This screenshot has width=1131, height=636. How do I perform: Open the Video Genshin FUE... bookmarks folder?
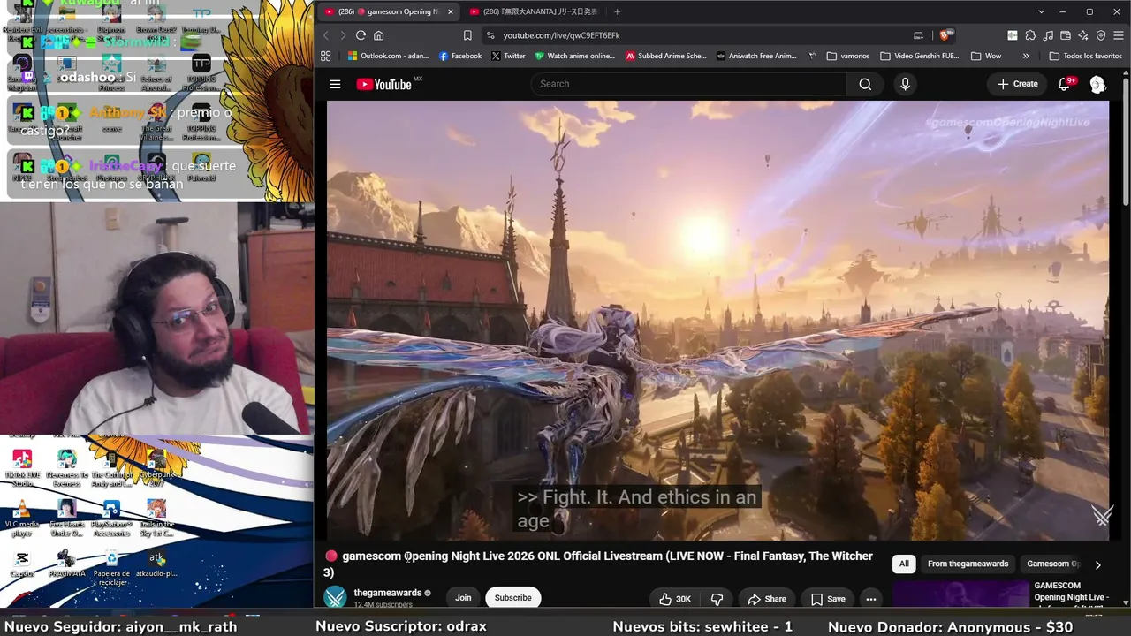(919, 56)
